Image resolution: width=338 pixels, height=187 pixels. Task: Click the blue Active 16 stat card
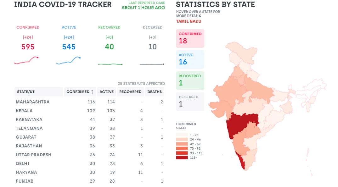point(190,59)
